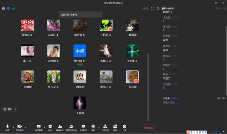Open 分组讨论 breakout rooms
Screen dimensions: 227x134
click(105, 127)
